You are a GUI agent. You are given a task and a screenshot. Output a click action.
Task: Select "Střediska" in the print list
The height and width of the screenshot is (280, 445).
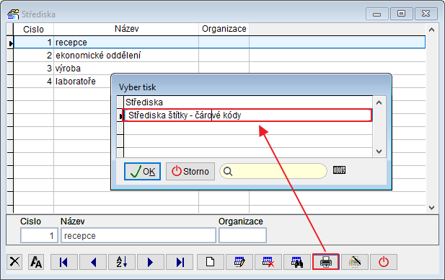pos(248,102)
